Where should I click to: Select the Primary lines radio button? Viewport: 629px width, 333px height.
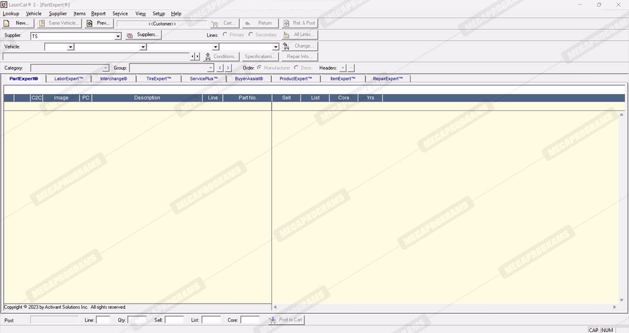pyautogui.click(x=225, y=35)
